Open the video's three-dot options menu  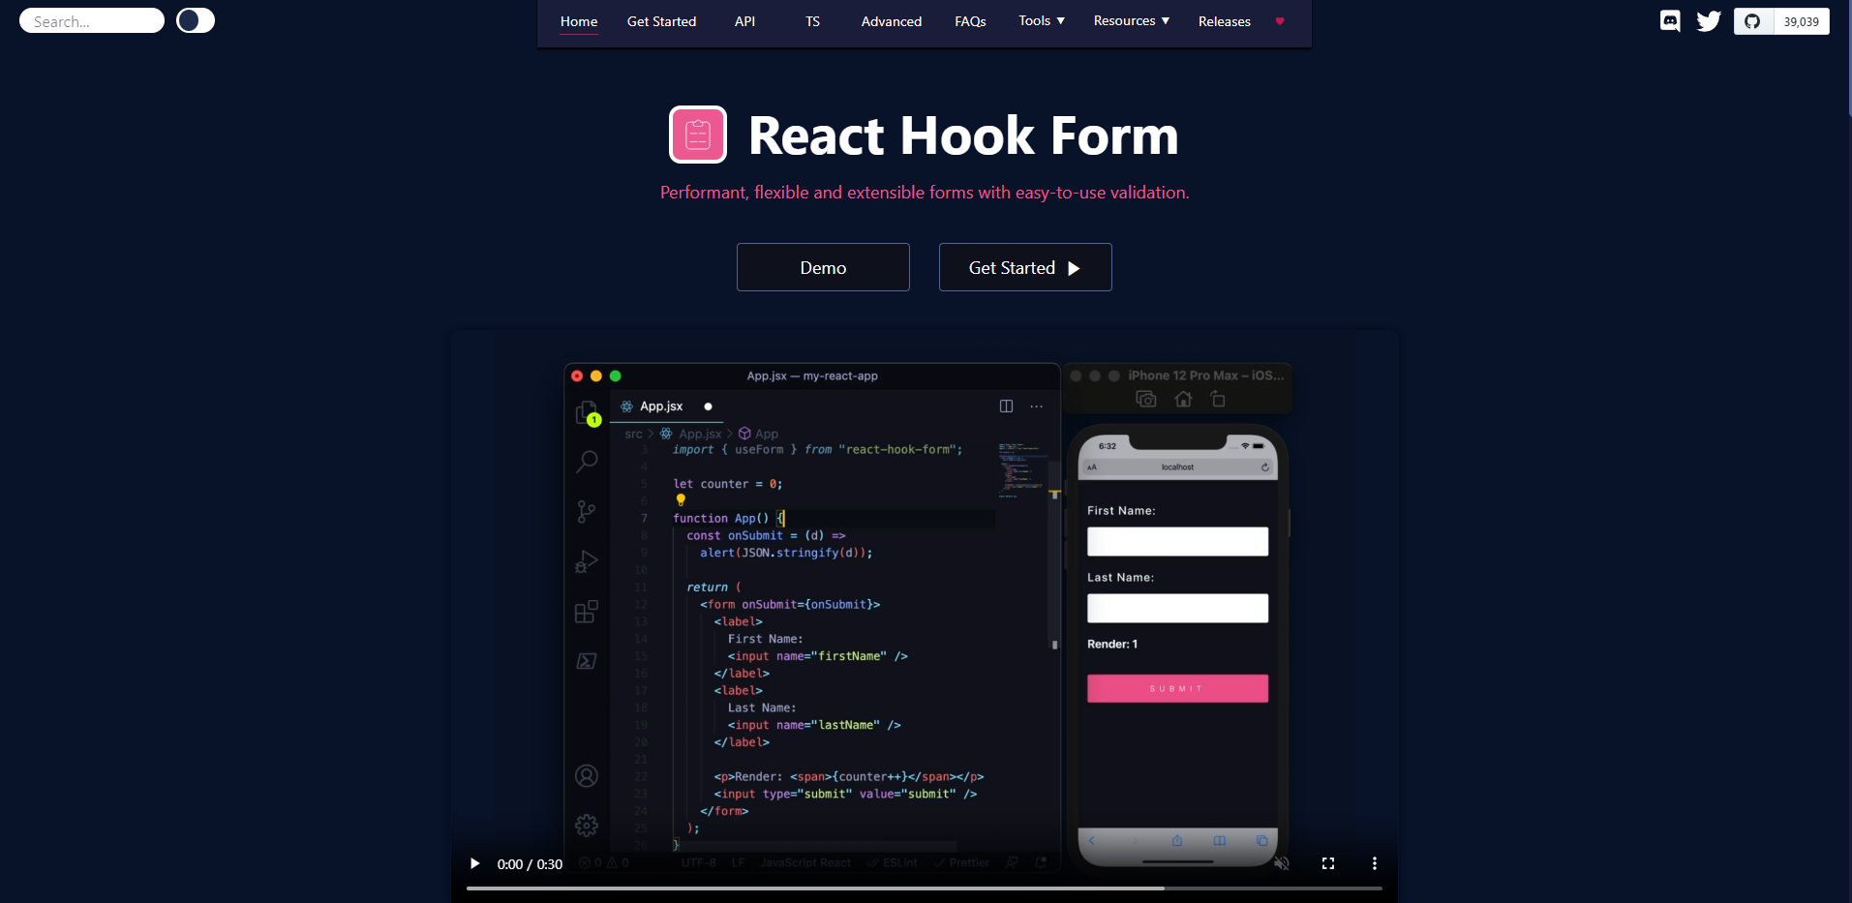pyautogui.click(x=1374, y=863)
